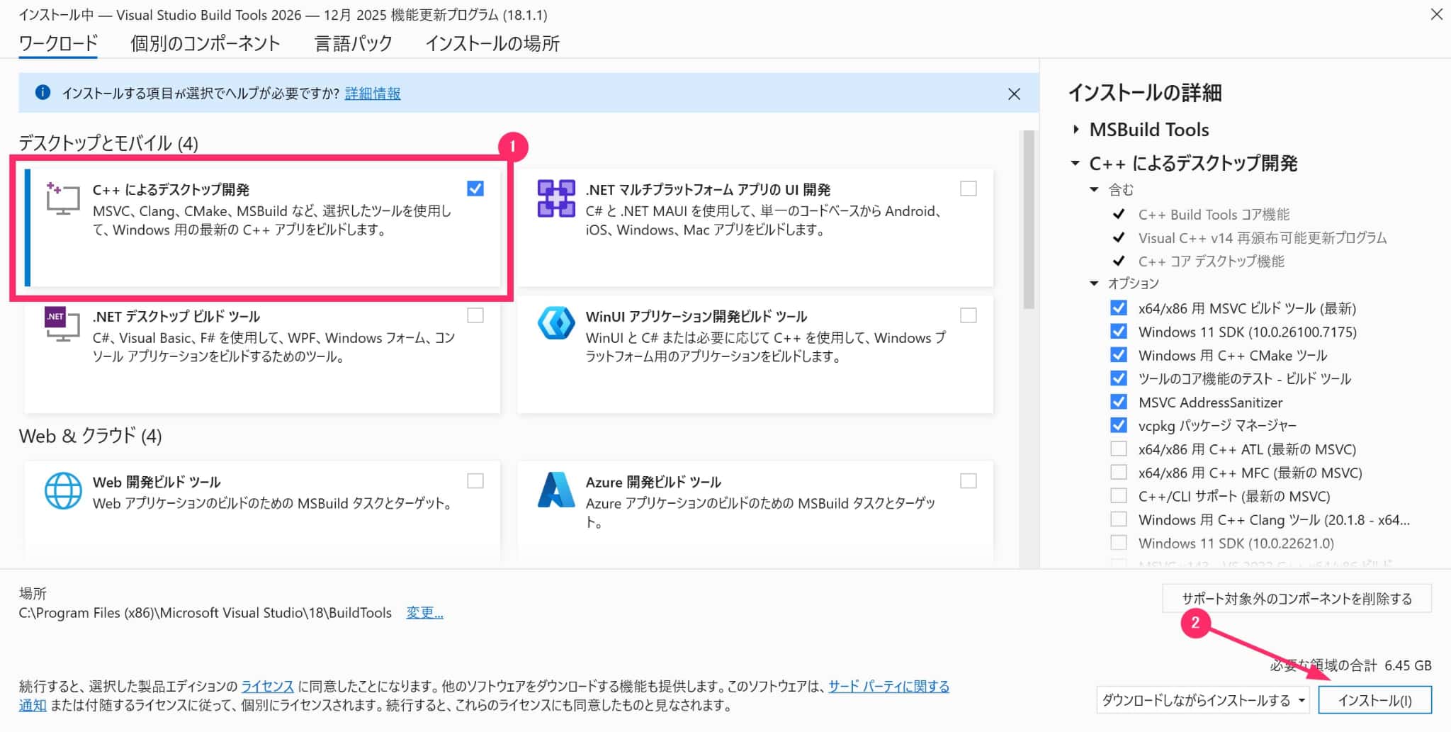1451x732 pixels.
Task: Click the install path C:\Program Files (x86) text
Action: pos(205,613)
